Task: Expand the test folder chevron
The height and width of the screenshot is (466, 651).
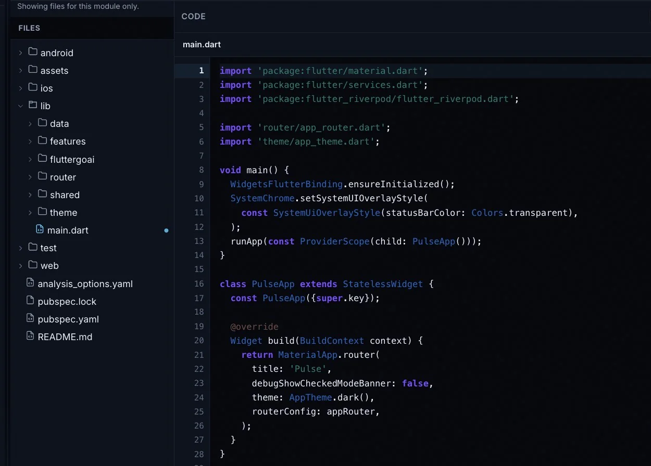Action: [20, 248]
